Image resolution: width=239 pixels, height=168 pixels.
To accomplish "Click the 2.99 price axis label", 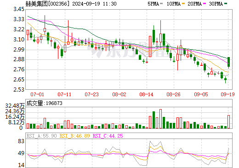I will click(19, 50).
